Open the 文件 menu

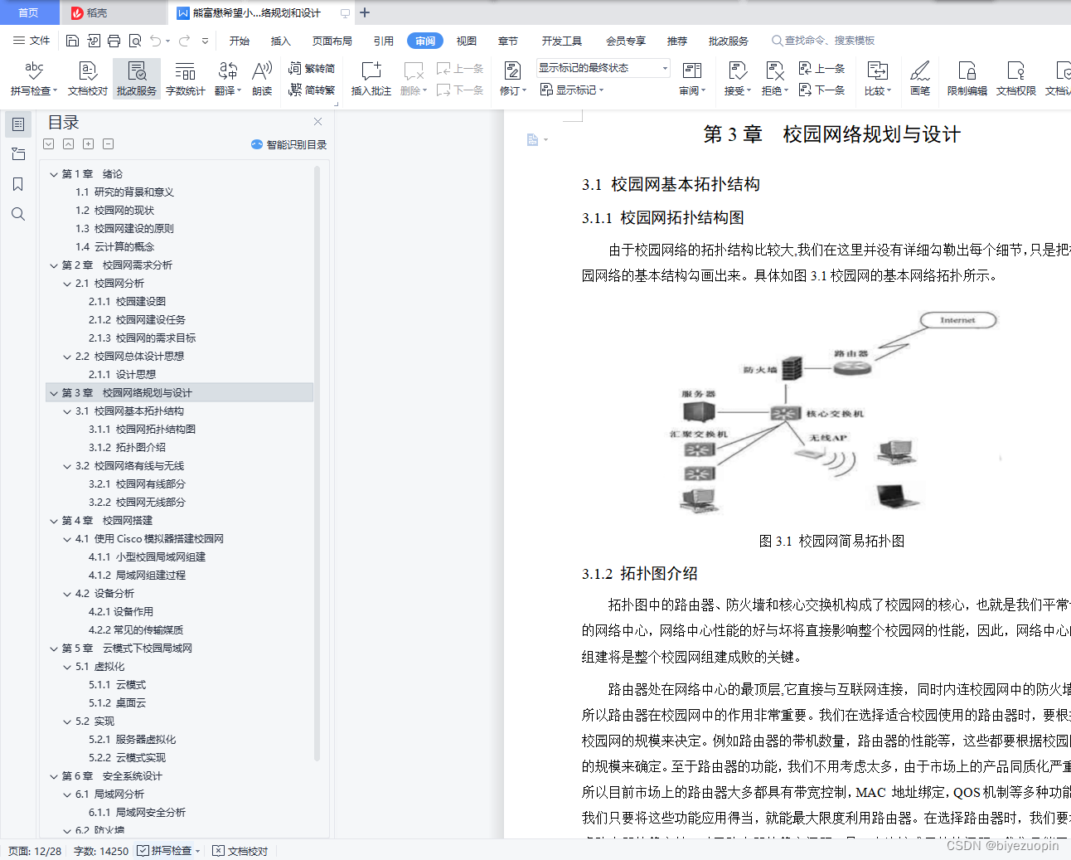(31, 41)
